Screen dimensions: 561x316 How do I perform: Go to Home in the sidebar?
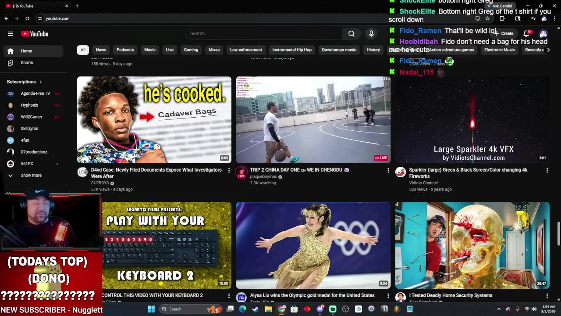point(34,51)
